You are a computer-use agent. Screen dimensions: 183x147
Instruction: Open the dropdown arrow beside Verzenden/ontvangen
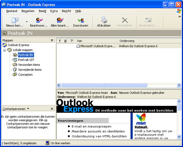click(160, 22)
